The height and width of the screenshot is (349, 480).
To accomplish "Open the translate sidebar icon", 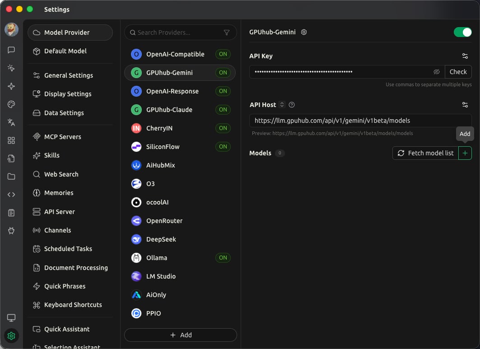I will click(x=11, y=122).
